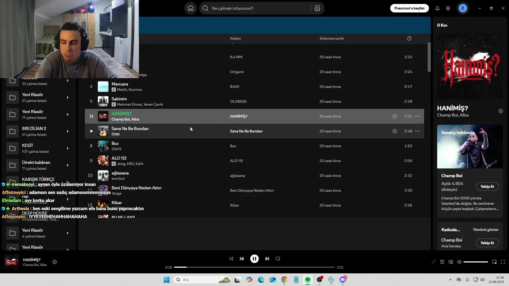This screenshot has height=286, width=509.
Task: Mute the volume with the speaker icon
Action: (x=459, y=262)
